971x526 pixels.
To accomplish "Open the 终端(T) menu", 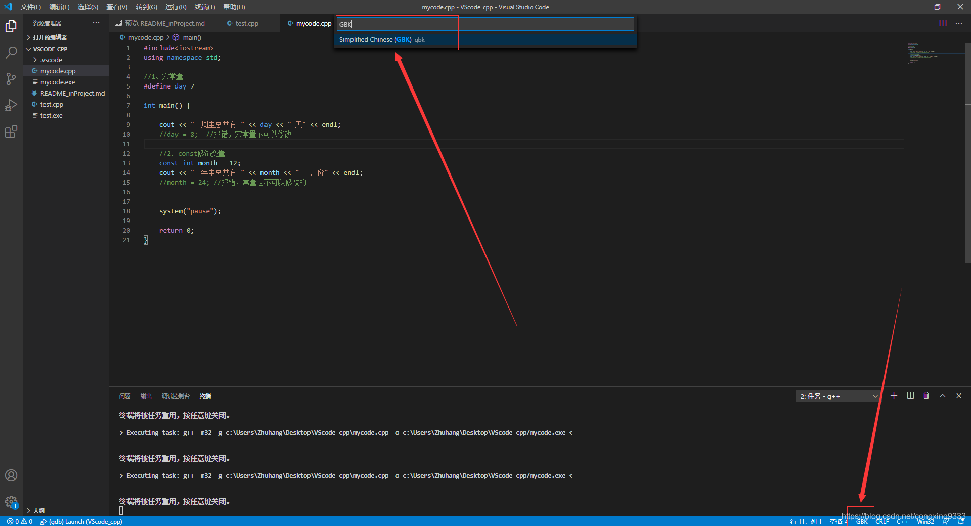I will click(x=205, y=7).
